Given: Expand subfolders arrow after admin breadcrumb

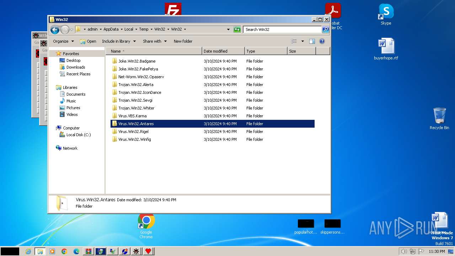Looking at the screenshot, I should (x=101, y=30).
